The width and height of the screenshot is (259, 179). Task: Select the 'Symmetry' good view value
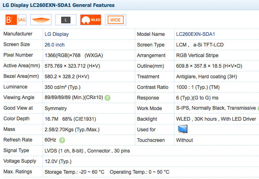[56, 108]
